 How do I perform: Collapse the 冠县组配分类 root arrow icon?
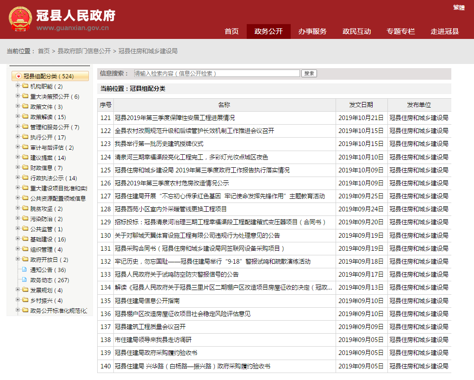pos(19,76)
